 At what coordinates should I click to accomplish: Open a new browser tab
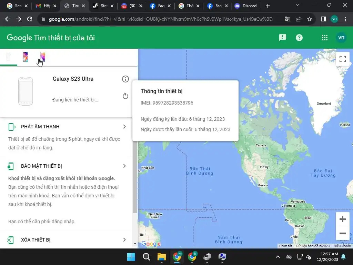pyautogui.click(x=268, y=6)
